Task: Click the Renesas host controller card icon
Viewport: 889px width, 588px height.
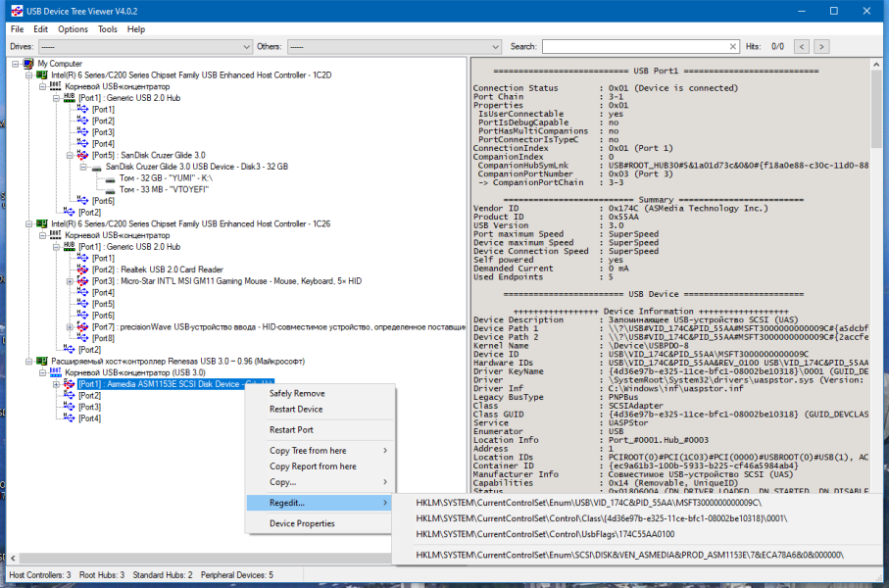Action: pyautogui.click(x=42, y=362)
